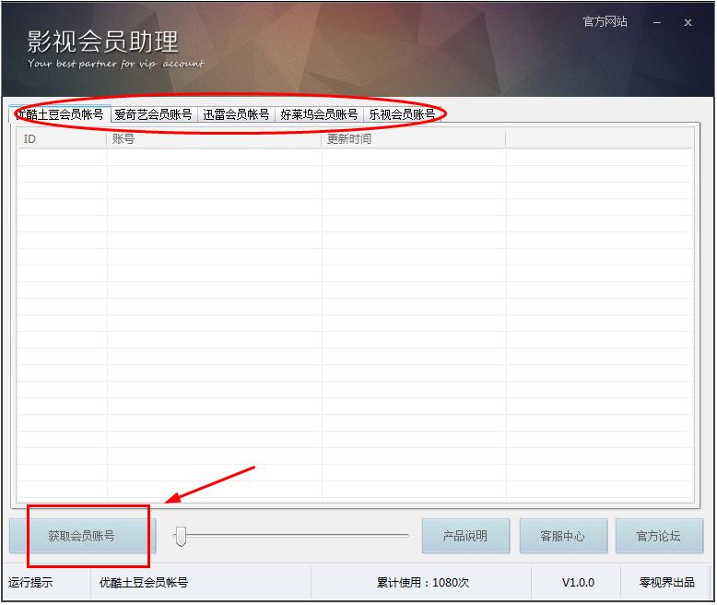Open 产品说明 product instructions
The height and width of the screenshot is (605, 717).
tap(465, 536)
